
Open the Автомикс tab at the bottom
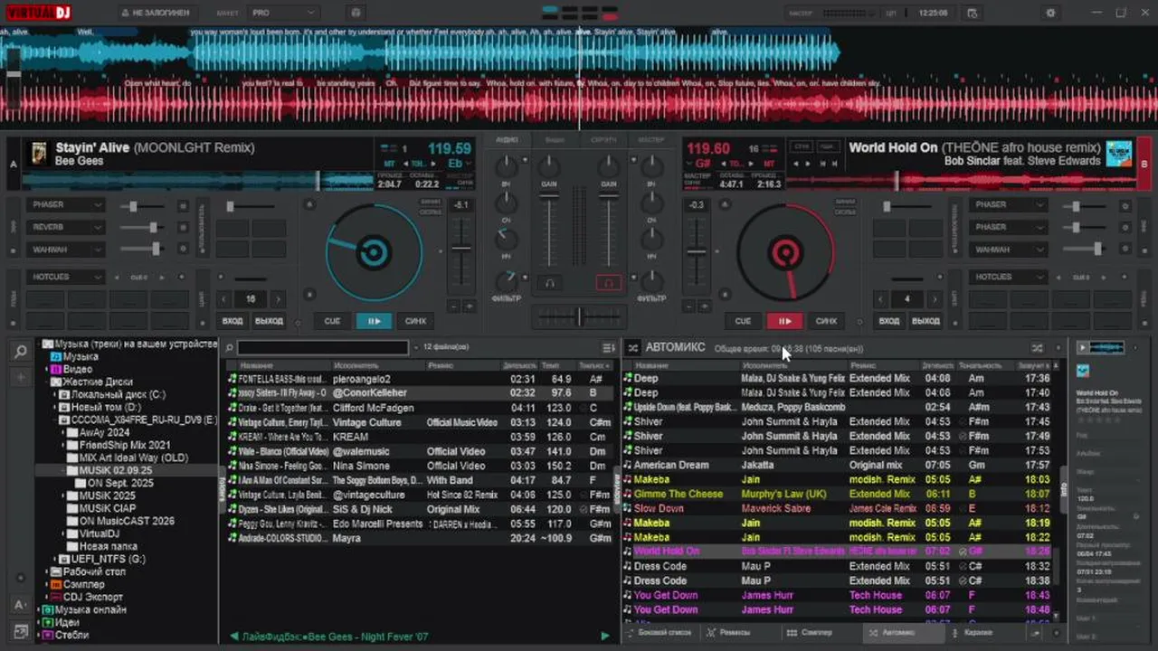892,633
